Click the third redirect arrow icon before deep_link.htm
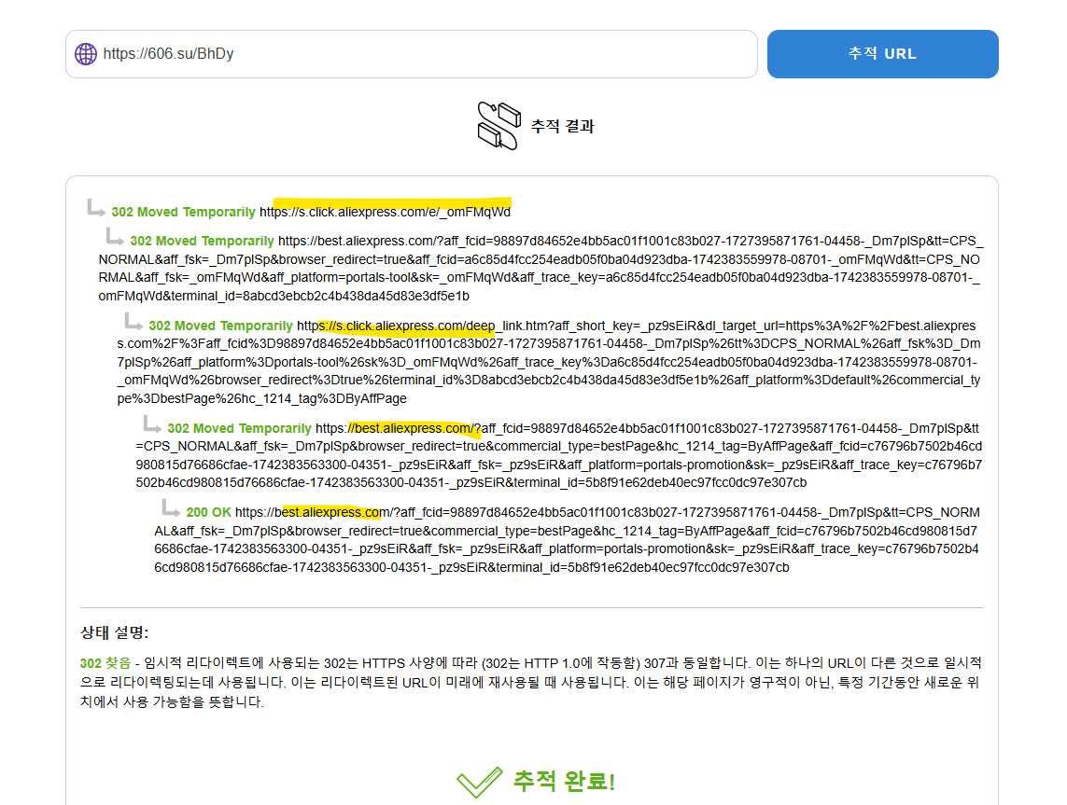 [133, 322]
